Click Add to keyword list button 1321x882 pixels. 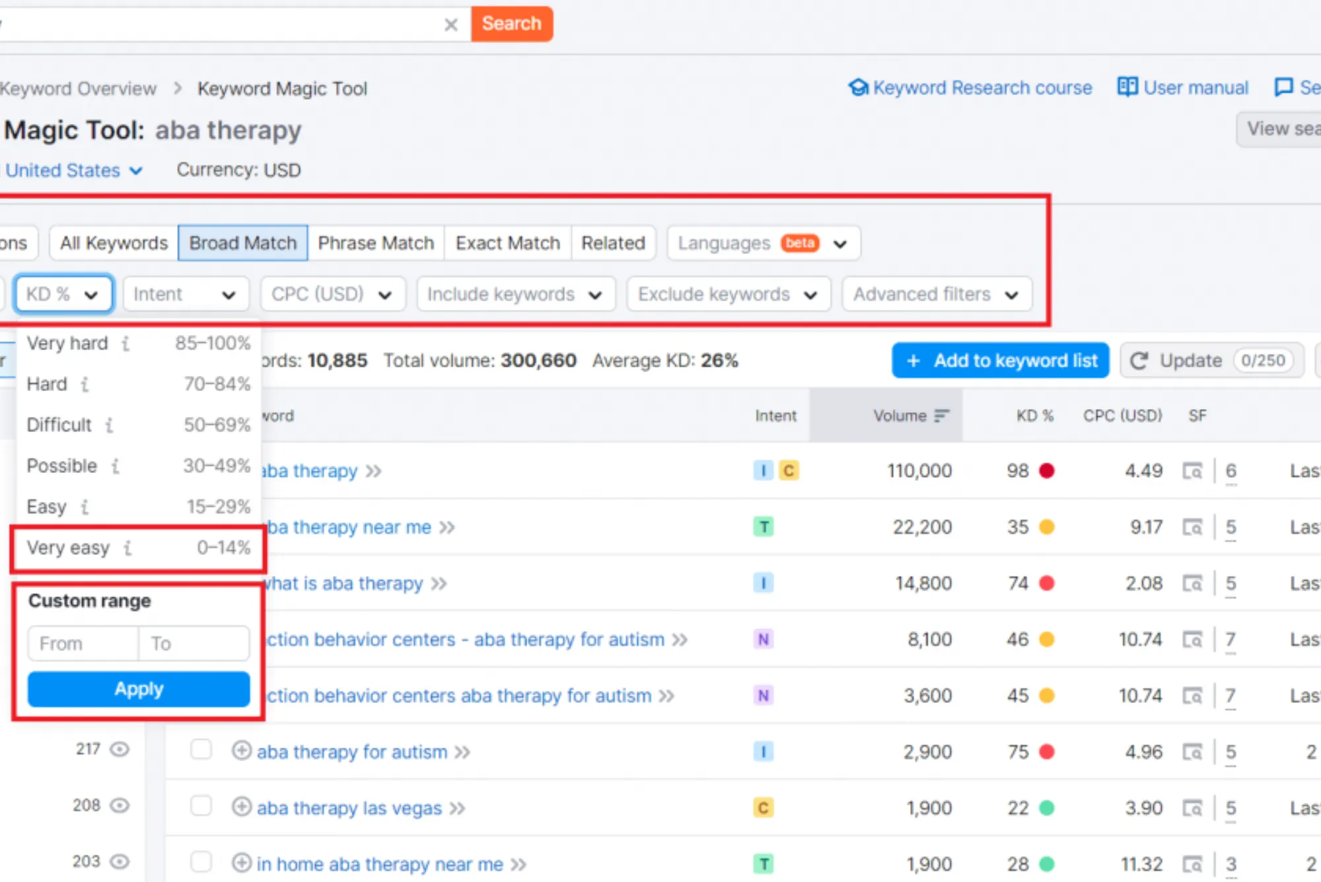1000,361
